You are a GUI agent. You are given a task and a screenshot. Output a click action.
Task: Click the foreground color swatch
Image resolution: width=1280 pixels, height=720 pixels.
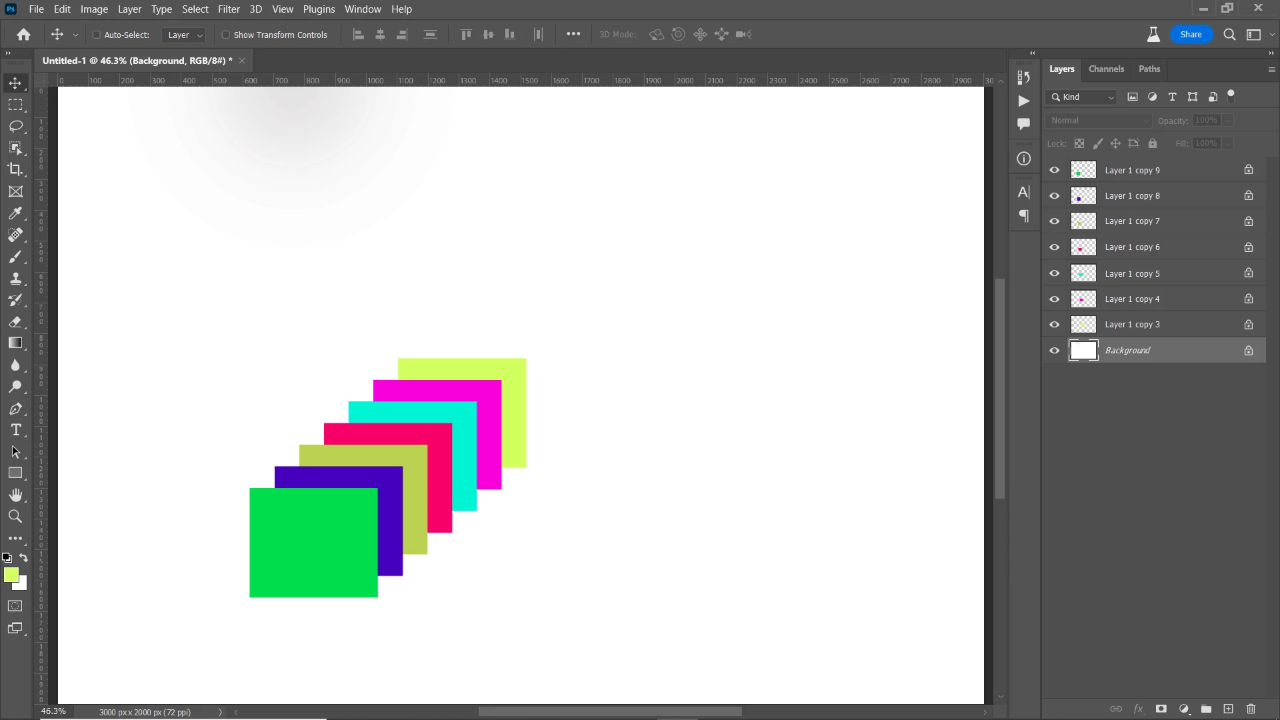coord(11,575)
